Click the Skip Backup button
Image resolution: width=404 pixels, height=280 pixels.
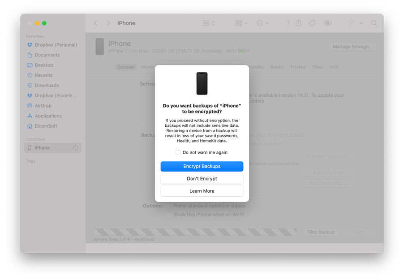pos(321,232)
